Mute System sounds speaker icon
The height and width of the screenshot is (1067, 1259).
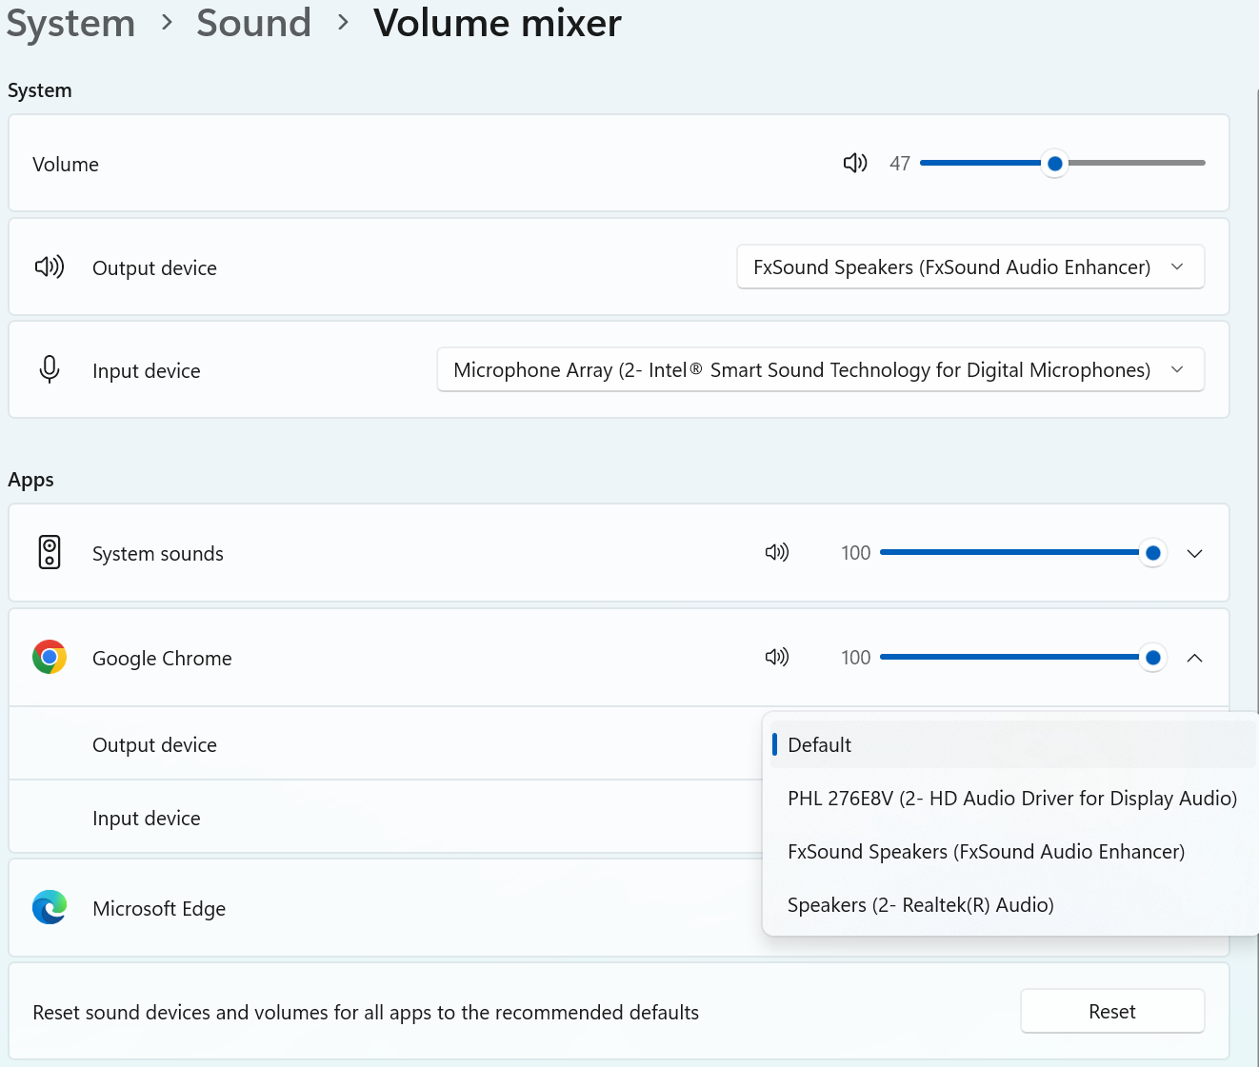click(x=776, y=552)
